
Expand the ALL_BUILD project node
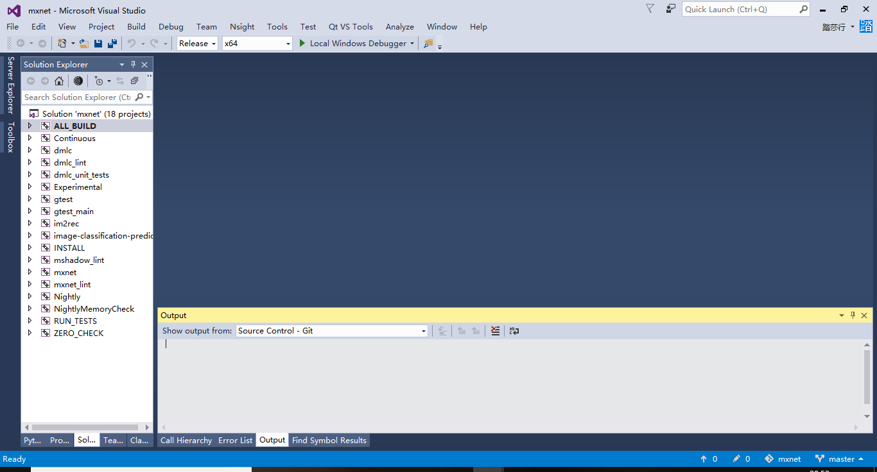tap(30, 126)
